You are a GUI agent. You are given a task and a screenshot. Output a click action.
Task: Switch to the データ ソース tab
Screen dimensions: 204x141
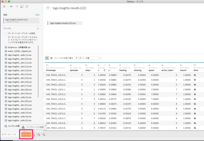[9, 135]
